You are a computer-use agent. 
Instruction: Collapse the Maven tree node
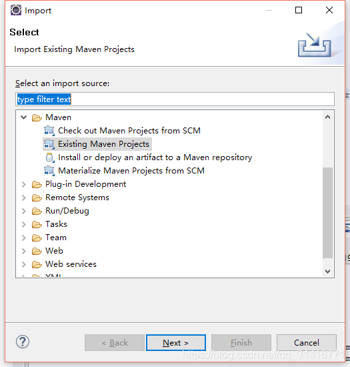pos(23,117)
